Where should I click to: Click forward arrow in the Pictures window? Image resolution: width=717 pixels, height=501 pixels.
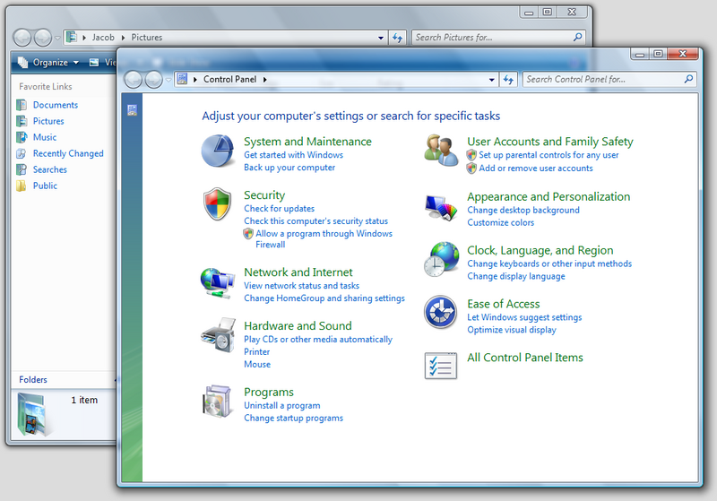coord(42,38)
